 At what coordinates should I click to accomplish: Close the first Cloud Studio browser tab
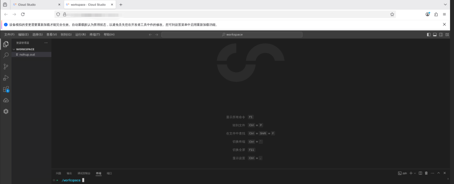[x=59, y=4]
